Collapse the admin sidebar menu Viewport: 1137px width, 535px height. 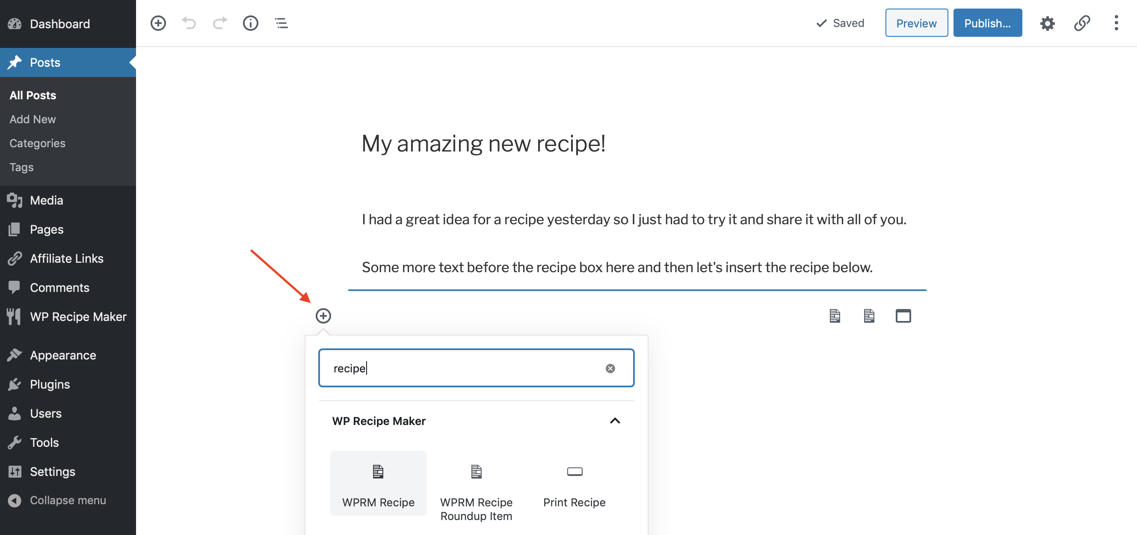pos(68,500)
